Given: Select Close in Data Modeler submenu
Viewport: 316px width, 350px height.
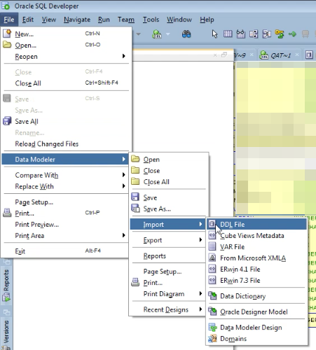Looking at the screenshot, I should [168, 170].
